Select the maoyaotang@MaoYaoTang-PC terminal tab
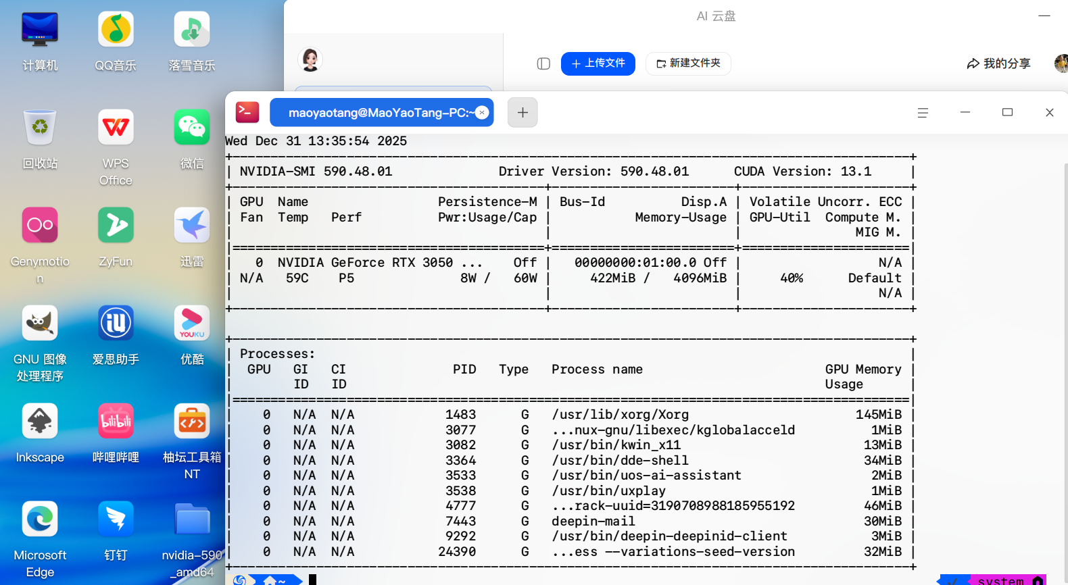Viewport: 1068px width, 585px height. click(381, 112)
